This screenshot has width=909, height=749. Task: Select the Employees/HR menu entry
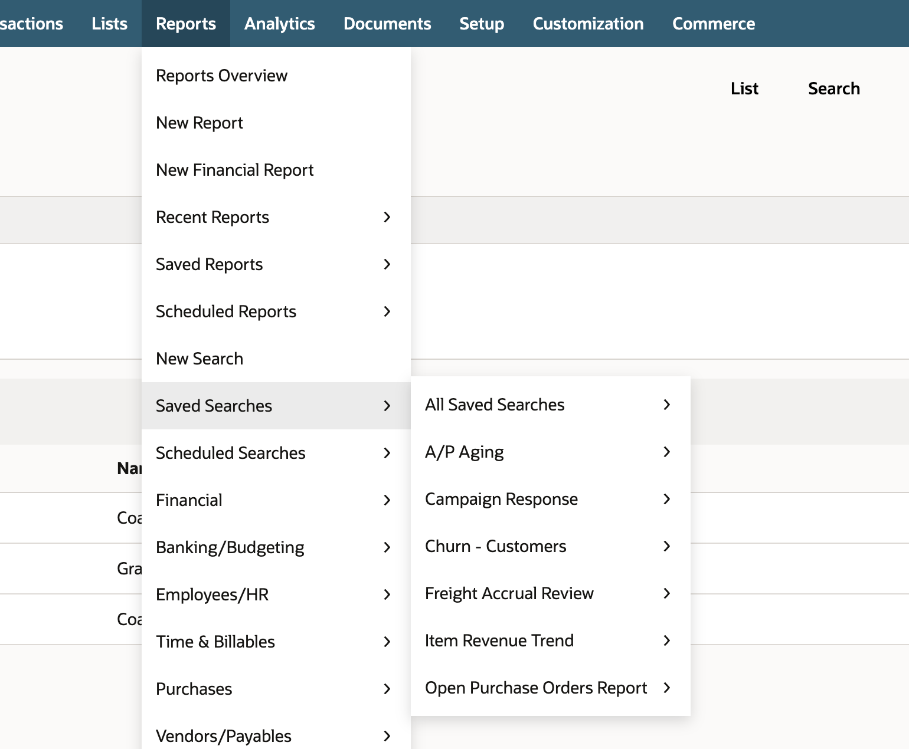(276, 594)
